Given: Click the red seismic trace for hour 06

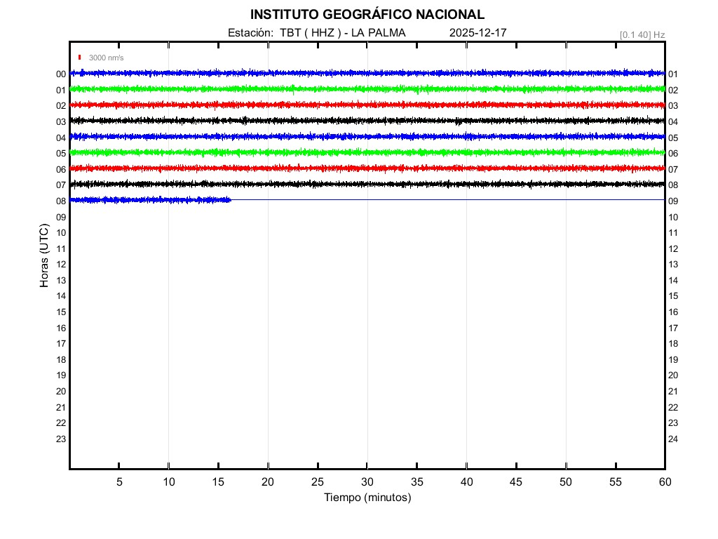Looking at the screenshot, I should click(x=367, y=168).
